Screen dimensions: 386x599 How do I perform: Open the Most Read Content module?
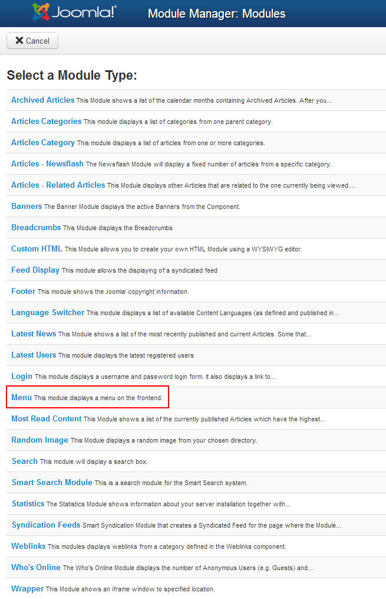46,418
